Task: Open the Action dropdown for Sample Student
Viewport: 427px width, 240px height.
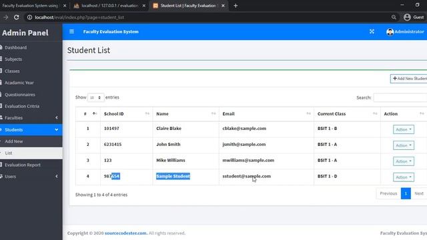Action: click(403, 177)
